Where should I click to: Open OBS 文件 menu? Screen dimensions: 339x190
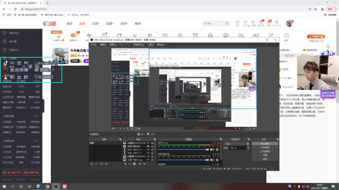coord(93,45)
